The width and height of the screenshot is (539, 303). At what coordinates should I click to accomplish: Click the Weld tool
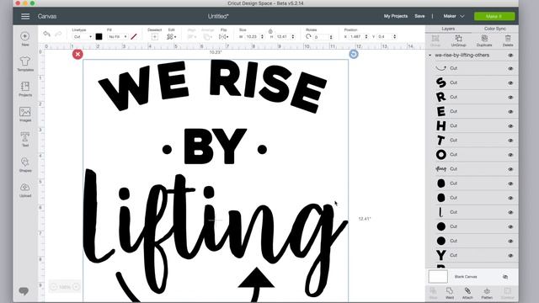tap(450, 293)
